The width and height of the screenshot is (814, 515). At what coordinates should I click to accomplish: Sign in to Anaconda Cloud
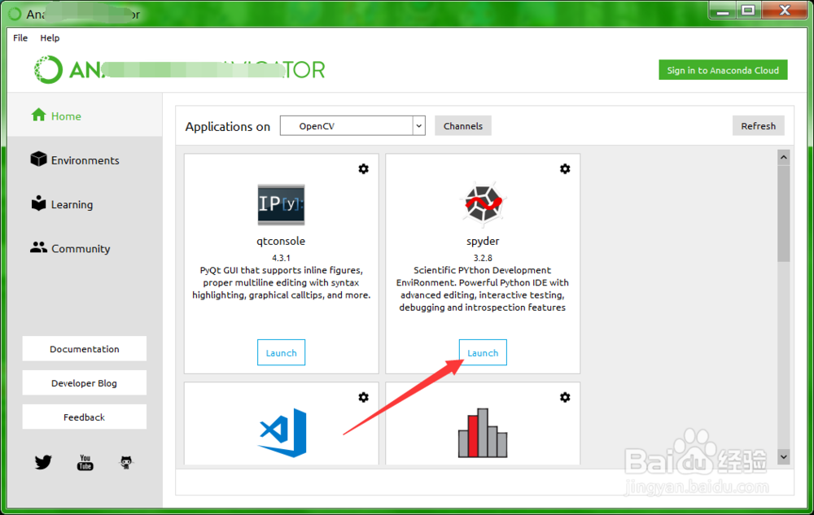723,70
